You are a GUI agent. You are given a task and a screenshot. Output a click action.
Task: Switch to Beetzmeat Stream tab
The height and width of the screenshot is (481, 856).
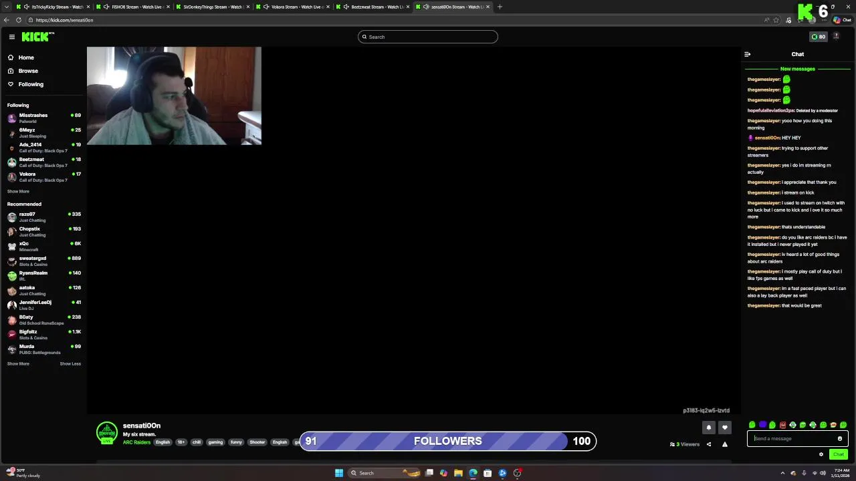372,7
